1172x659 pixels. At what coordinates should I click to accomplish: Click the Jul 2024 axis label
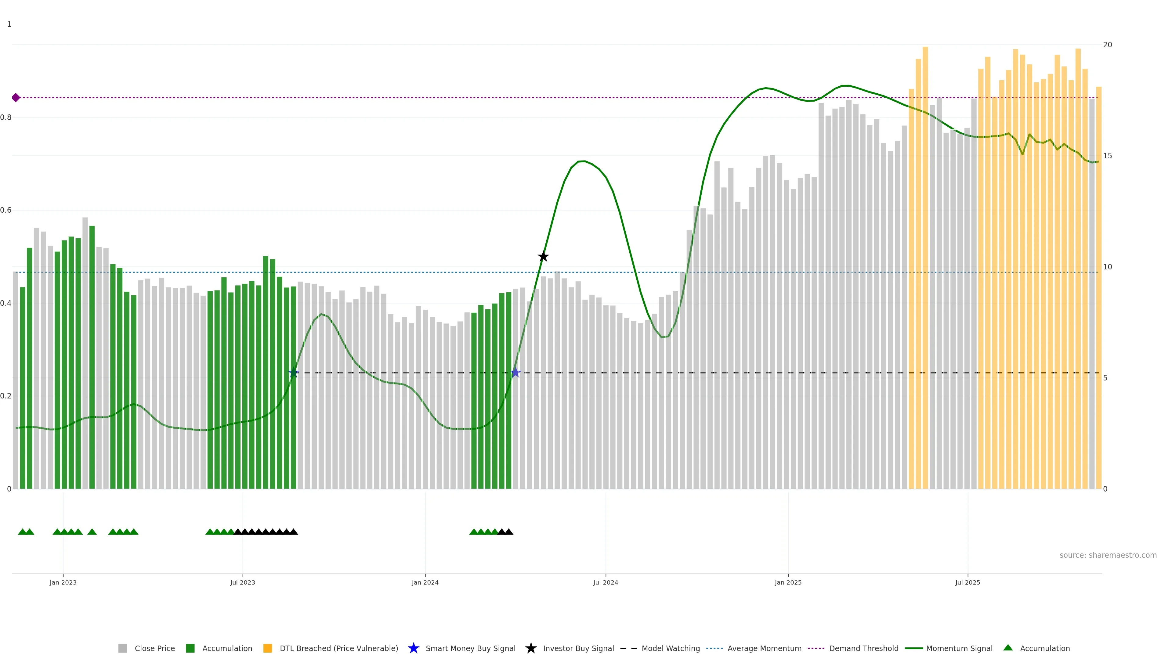point(605,582)
